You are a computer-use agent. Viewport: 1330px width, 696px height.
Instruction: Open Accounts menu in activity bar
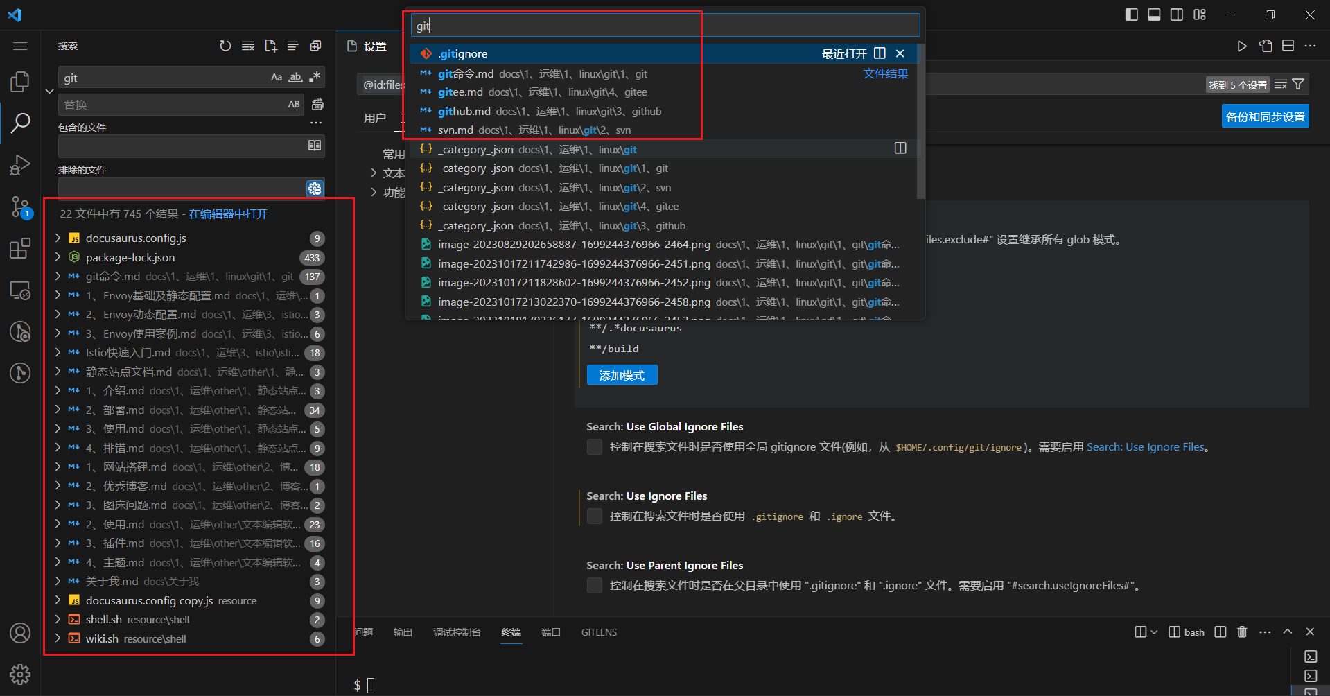point(20,633)
